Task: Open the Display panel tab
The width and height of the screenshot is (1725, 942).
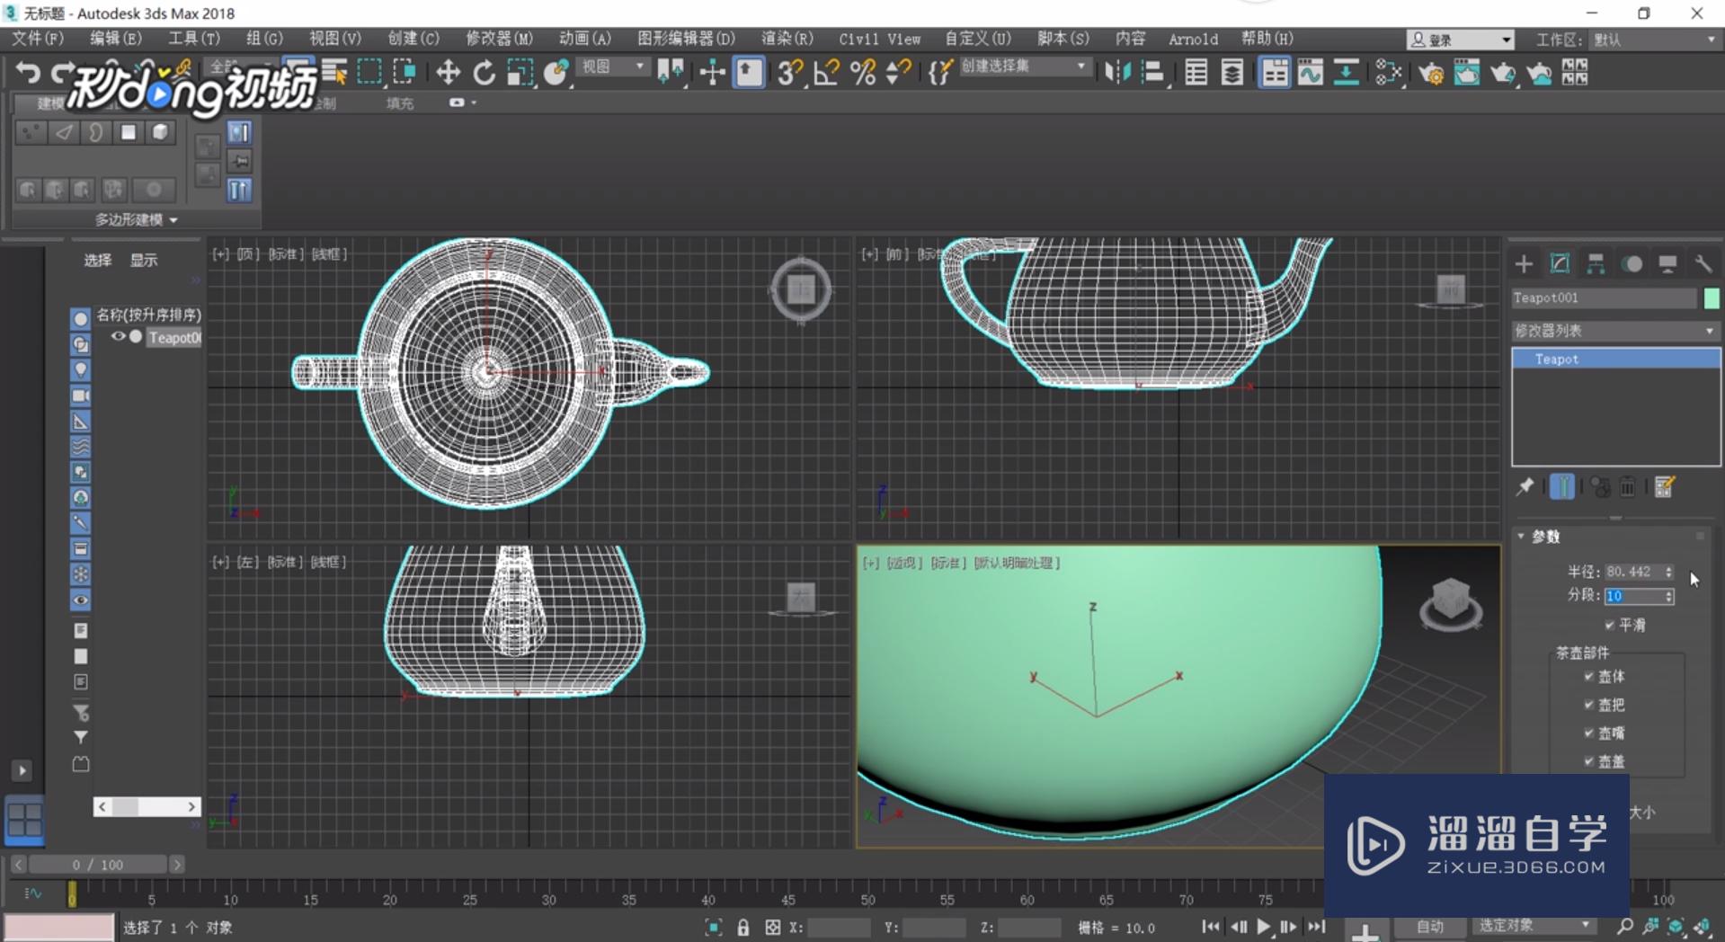Action: tap(1667, 263)
